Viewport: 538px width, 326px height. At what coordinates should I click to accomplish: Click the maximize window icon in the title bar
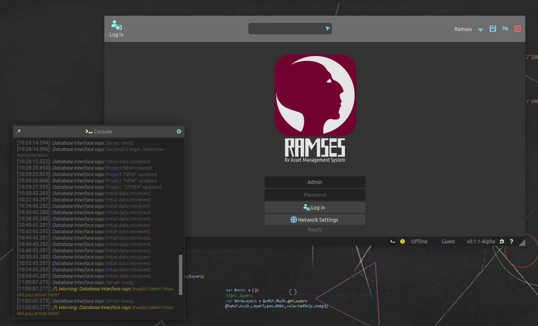pyautogui.click(x=493, y=29)
